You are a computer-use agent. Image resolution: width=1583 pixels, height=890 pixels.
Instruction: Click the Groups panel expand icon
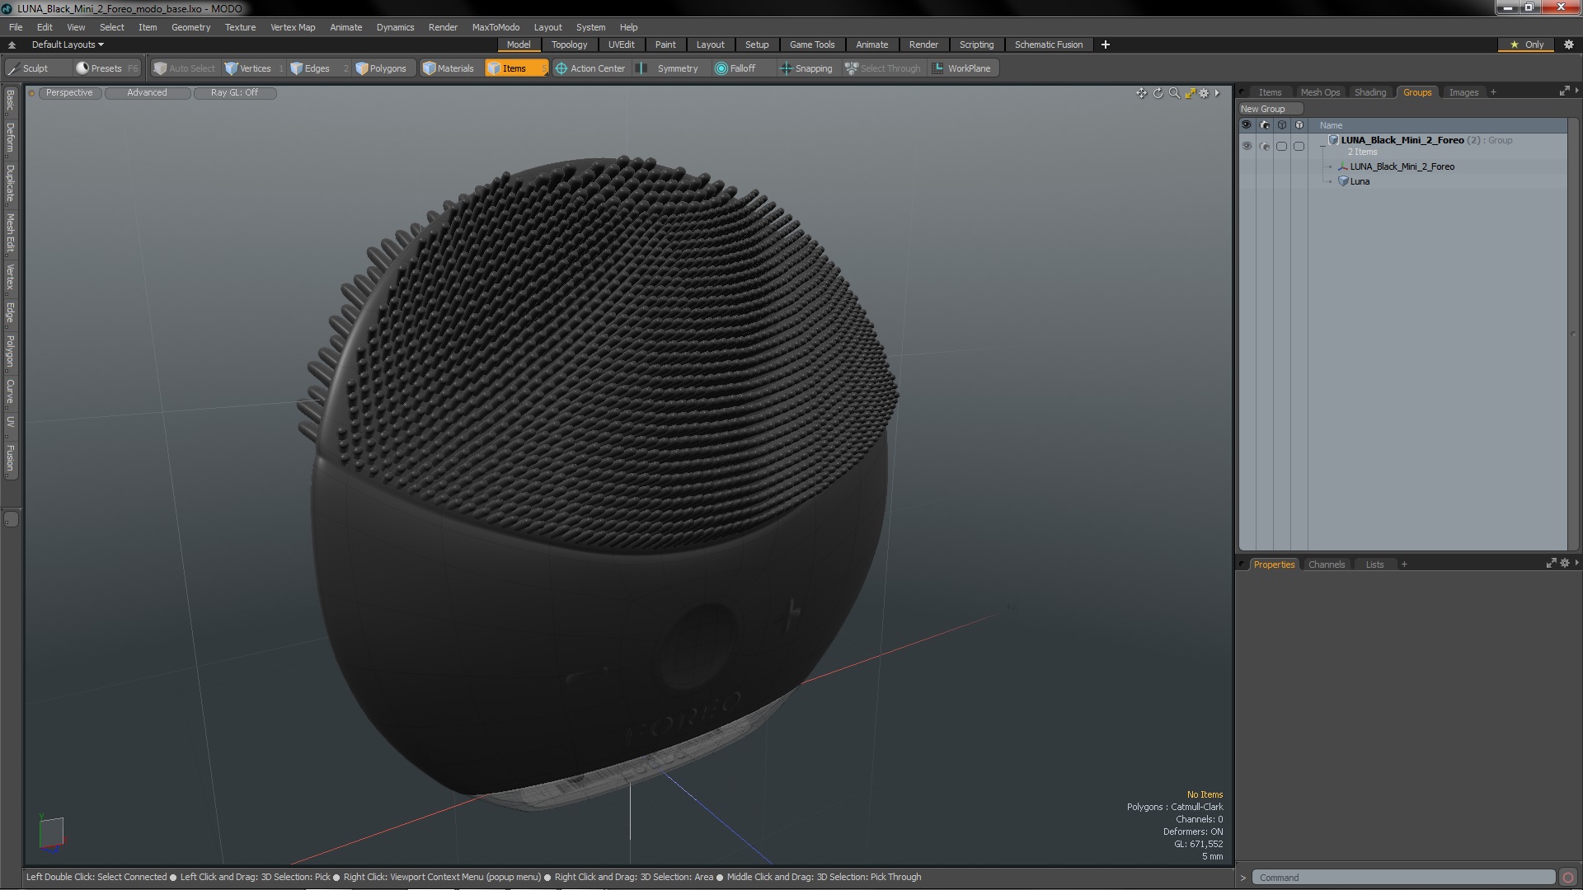tap(1564, 91)
